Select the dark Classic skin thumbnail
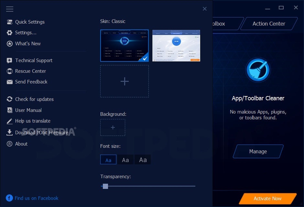Screen dimensions: 304x207 coord(125,46)
